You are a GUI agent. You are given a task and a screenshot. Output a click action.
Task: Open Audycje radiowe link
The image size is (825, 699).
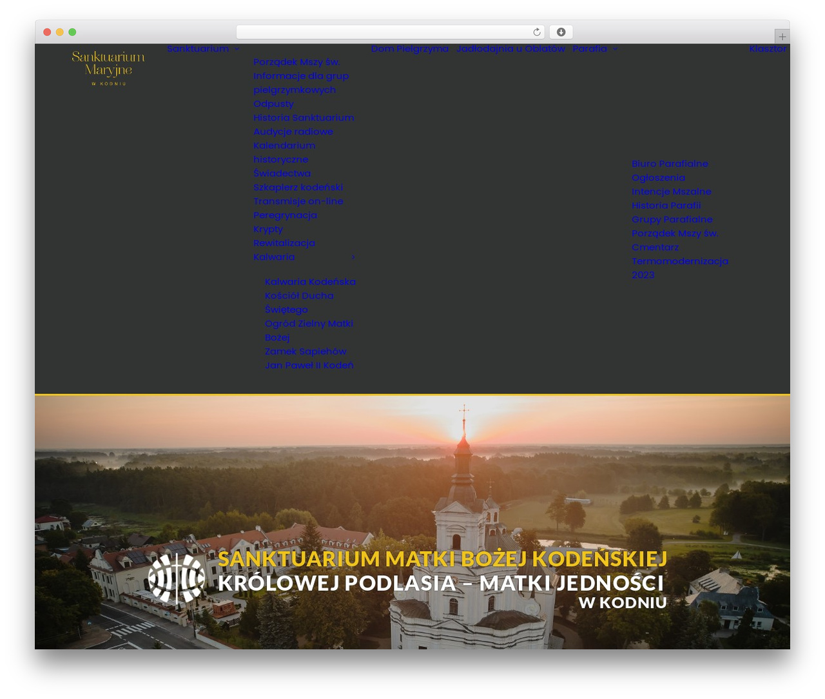(293, 132)
